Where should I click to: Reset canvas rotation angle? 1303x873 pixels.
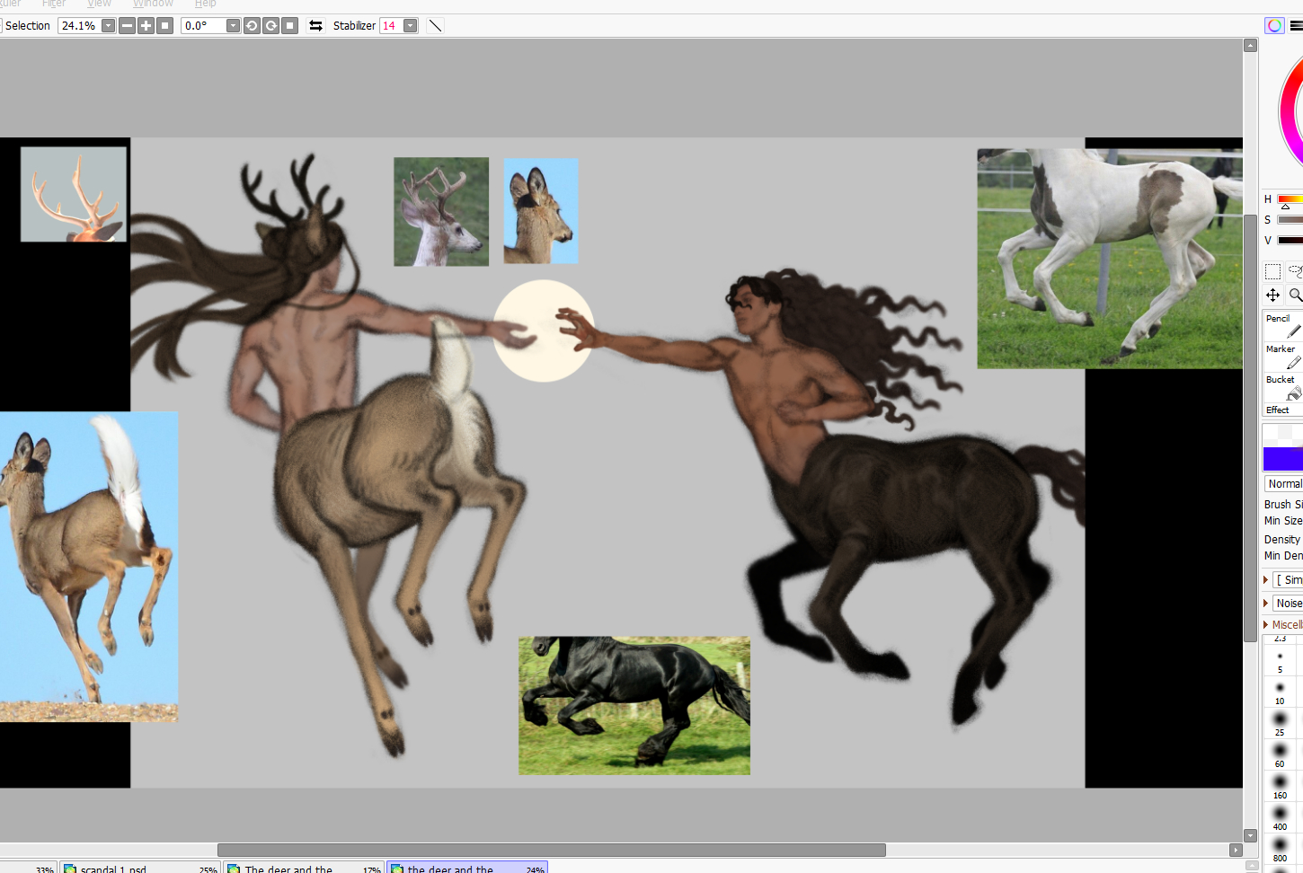point(289,26)
